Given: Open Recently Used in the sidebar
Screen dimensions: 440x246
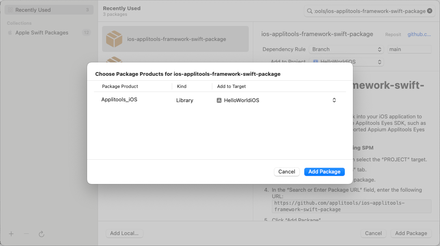Looking at the screenshot, I should pyautogui.click(x=33, y=10).
